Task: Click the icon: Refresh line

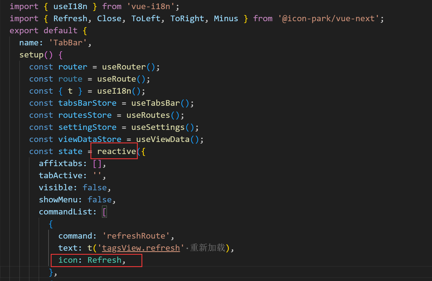Action: tap(92, 260)
